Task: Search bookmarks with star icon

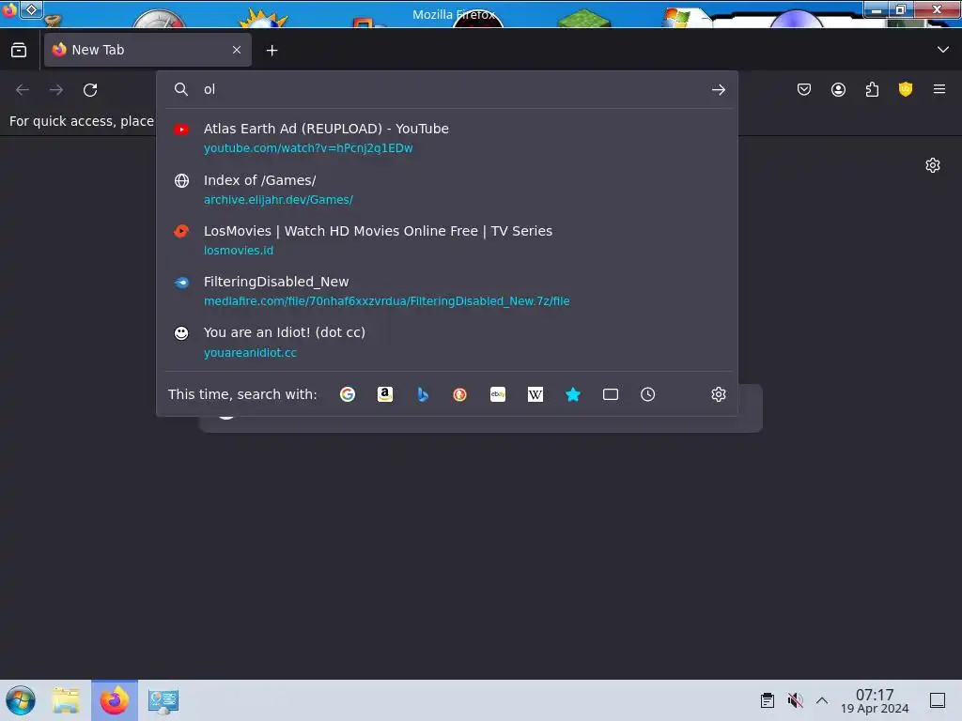Action: click(x=573, y=394)
